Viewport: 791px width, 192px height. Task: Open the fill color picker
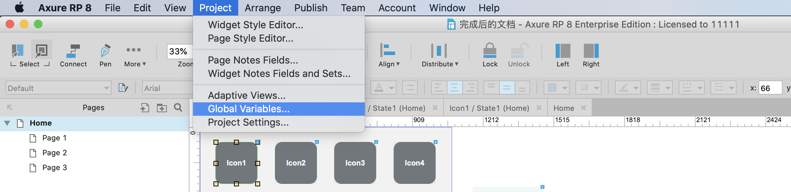pos(556,88)
